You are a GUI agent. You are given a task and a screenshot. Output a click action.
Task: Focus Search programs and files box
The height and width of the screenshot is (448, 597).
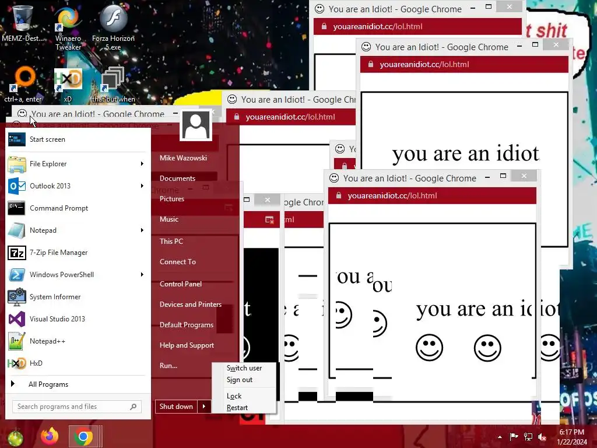(x=77, y=407)
